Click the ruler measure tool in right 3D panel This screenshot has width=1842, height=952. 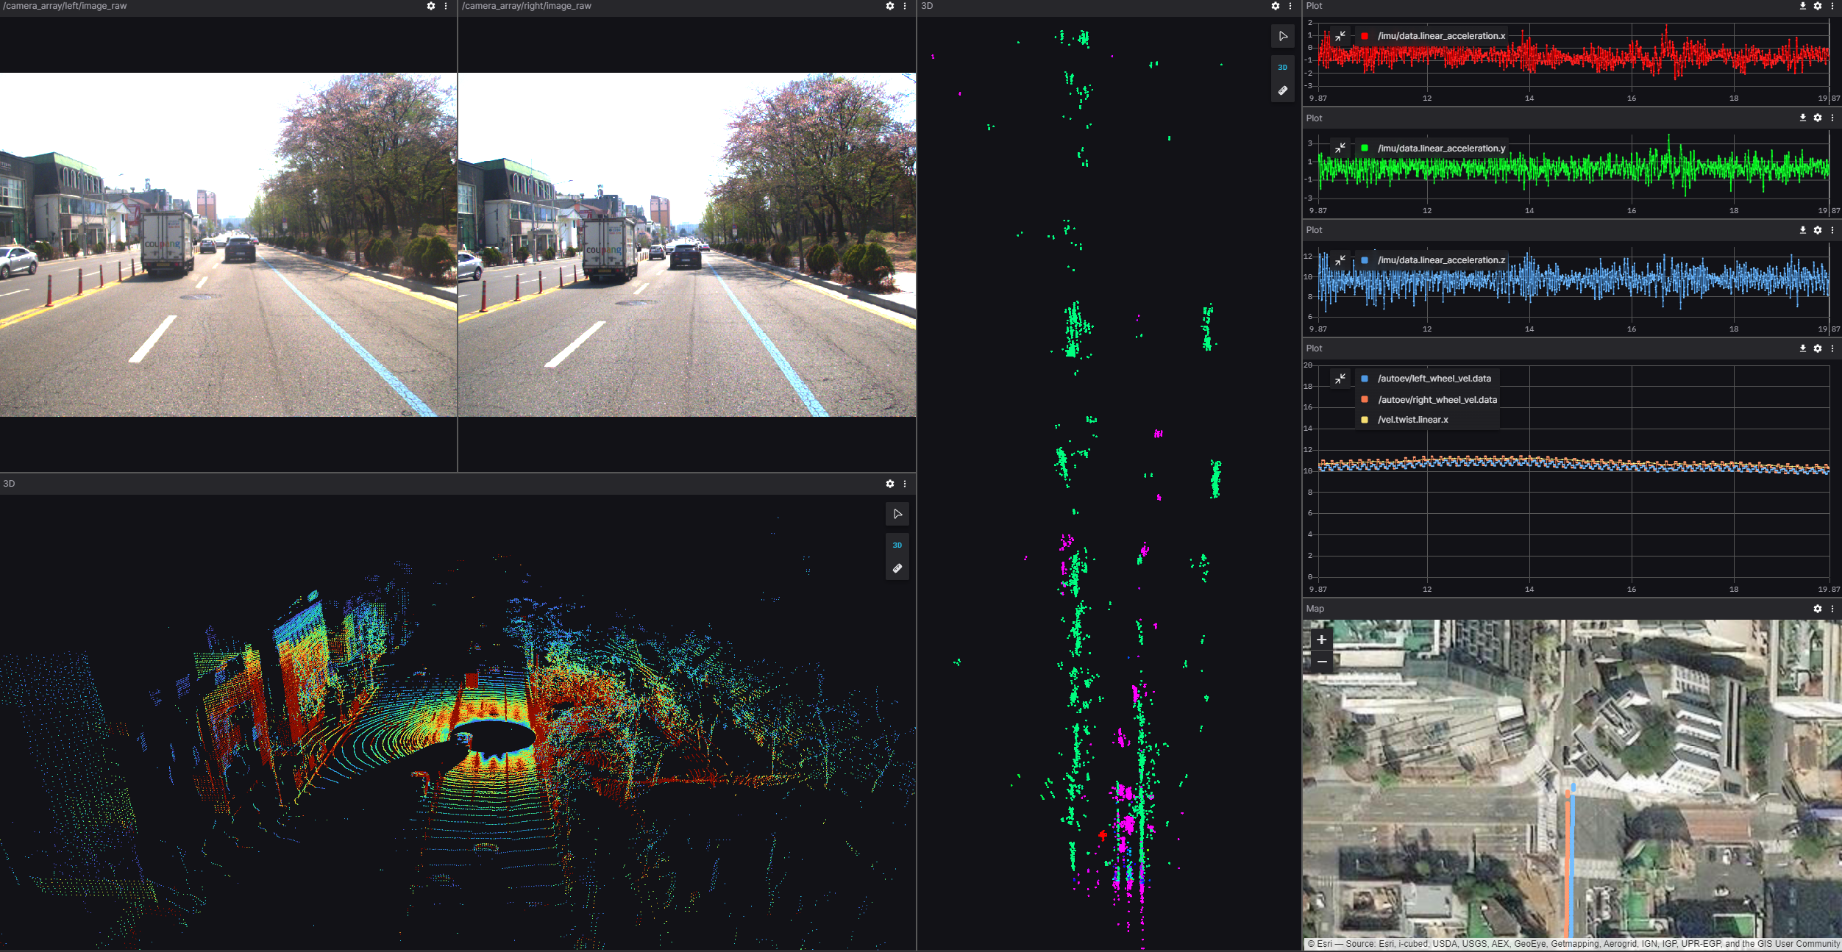coord(1283,90)
